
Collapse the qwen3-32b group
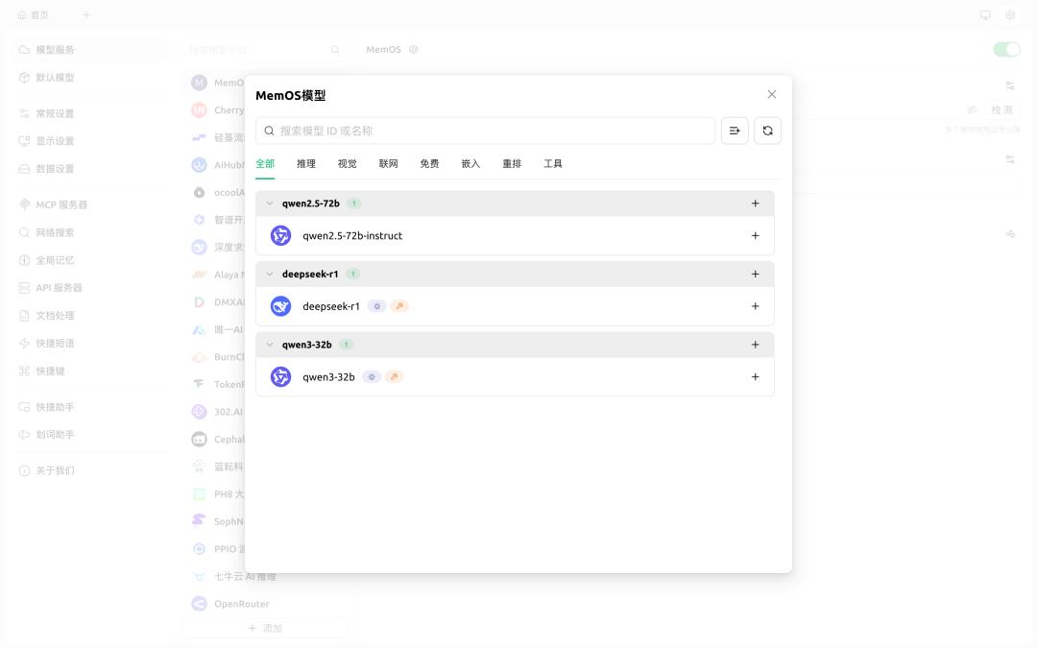[270, 346]
